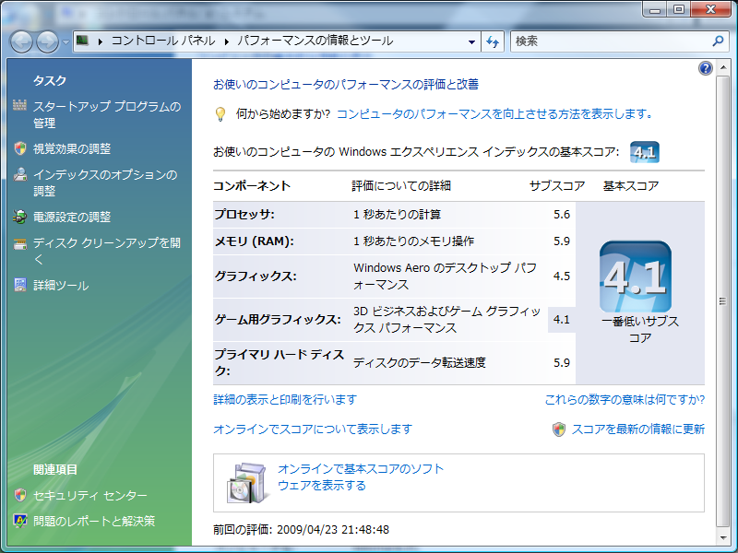The width and height of the screenshot is (738, 553).
Task: Click the disk icon beside ディスク クリーンアップを開く
Action: (19, 243)
